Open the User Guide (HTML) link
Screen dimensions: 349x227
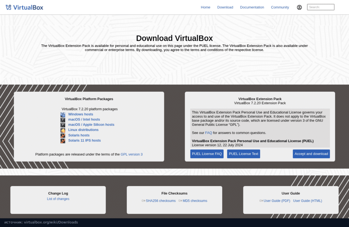(x=308, y=201)
